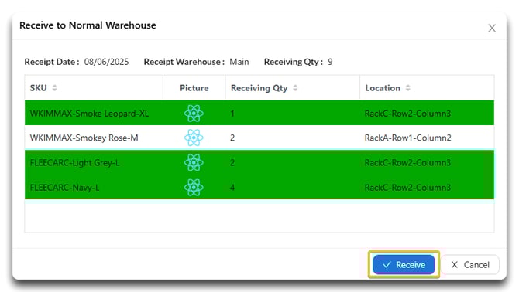The width and height of the screenshot is (519, 292).
Task: Click quantity 1 in Smoke Leopard-XL row
Action: pyautogui.click(x=232, y=114)
